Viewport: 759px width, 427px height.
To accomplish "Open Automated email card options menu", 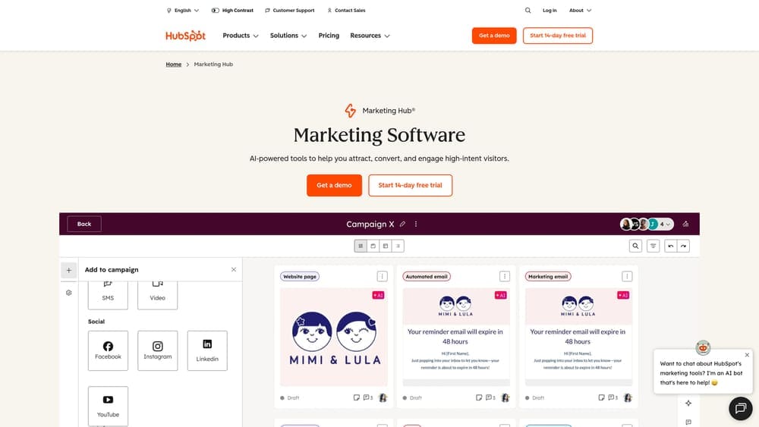I will tap(505, 276).
